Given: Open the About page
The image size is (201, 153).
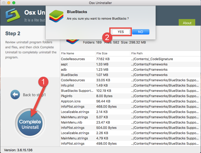Looking at the screenshot, I should 187,23.
